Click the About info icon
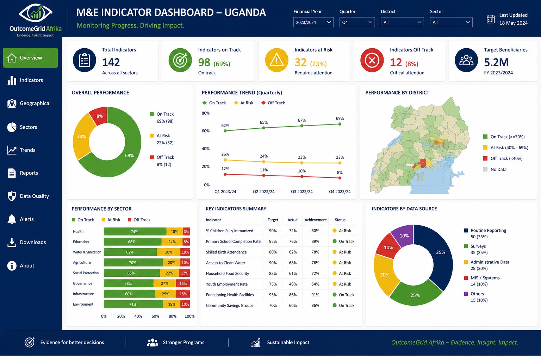Screen dimensions: 541x361 coord(12,266)
